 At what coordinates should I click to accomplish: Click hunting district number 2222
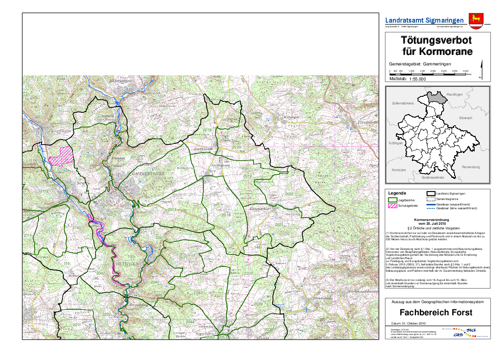point(106,314)
